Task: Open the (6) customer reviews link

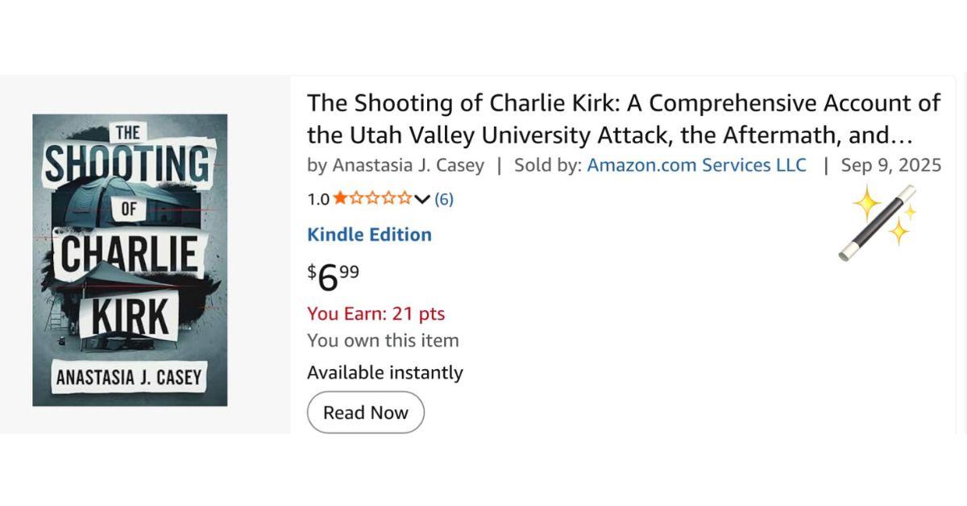Action: pos(445,197)
